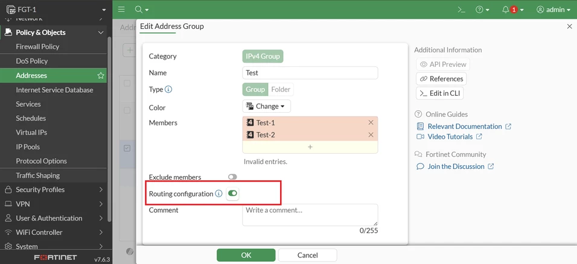Click the sidebar vertical scrollbar

tap(109, 129)
